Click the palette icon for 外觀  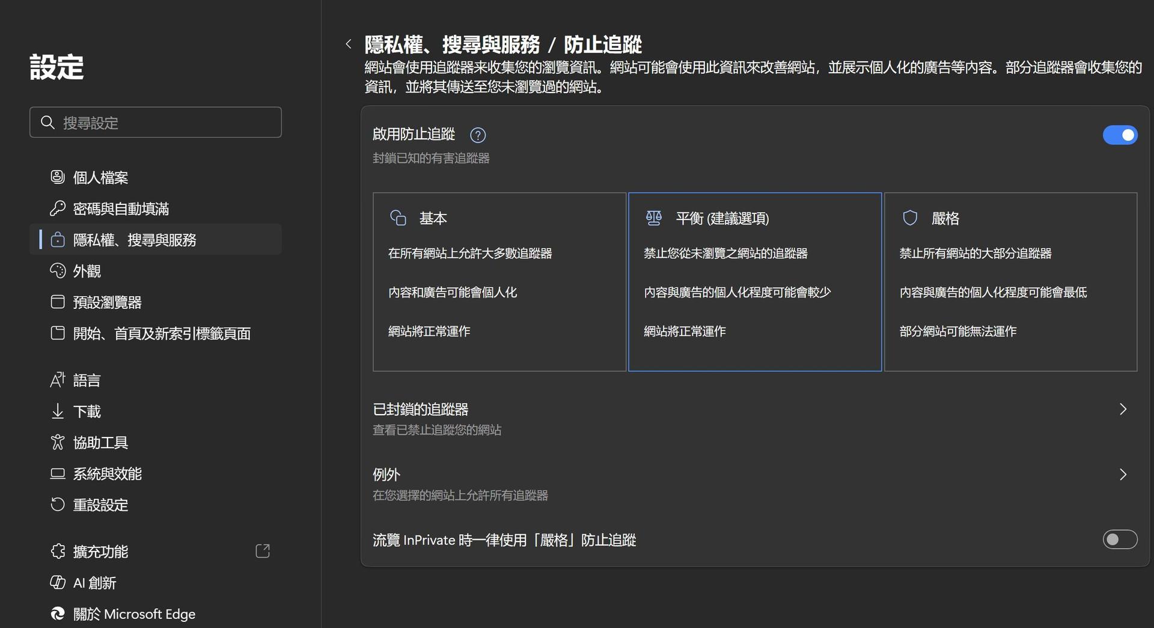coord(58,270)
